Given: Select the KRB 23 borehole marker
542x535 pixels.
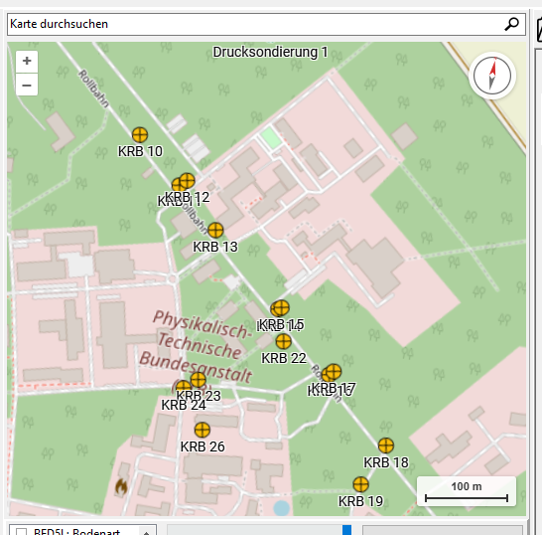Looking at the screenshot, I should pyautogui.click(x=199, y=380).
